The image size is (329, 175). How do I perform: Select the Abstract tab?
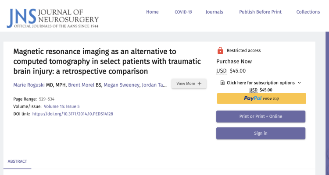(x=17, y=161)
